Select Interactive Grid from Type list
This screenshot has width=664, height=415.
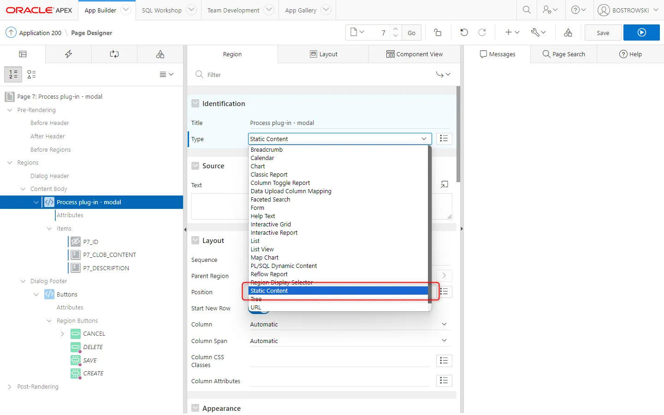click(x=271, y=225)
